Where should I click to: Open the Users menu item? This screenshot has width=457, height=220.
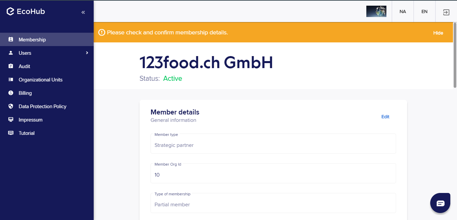47,53
